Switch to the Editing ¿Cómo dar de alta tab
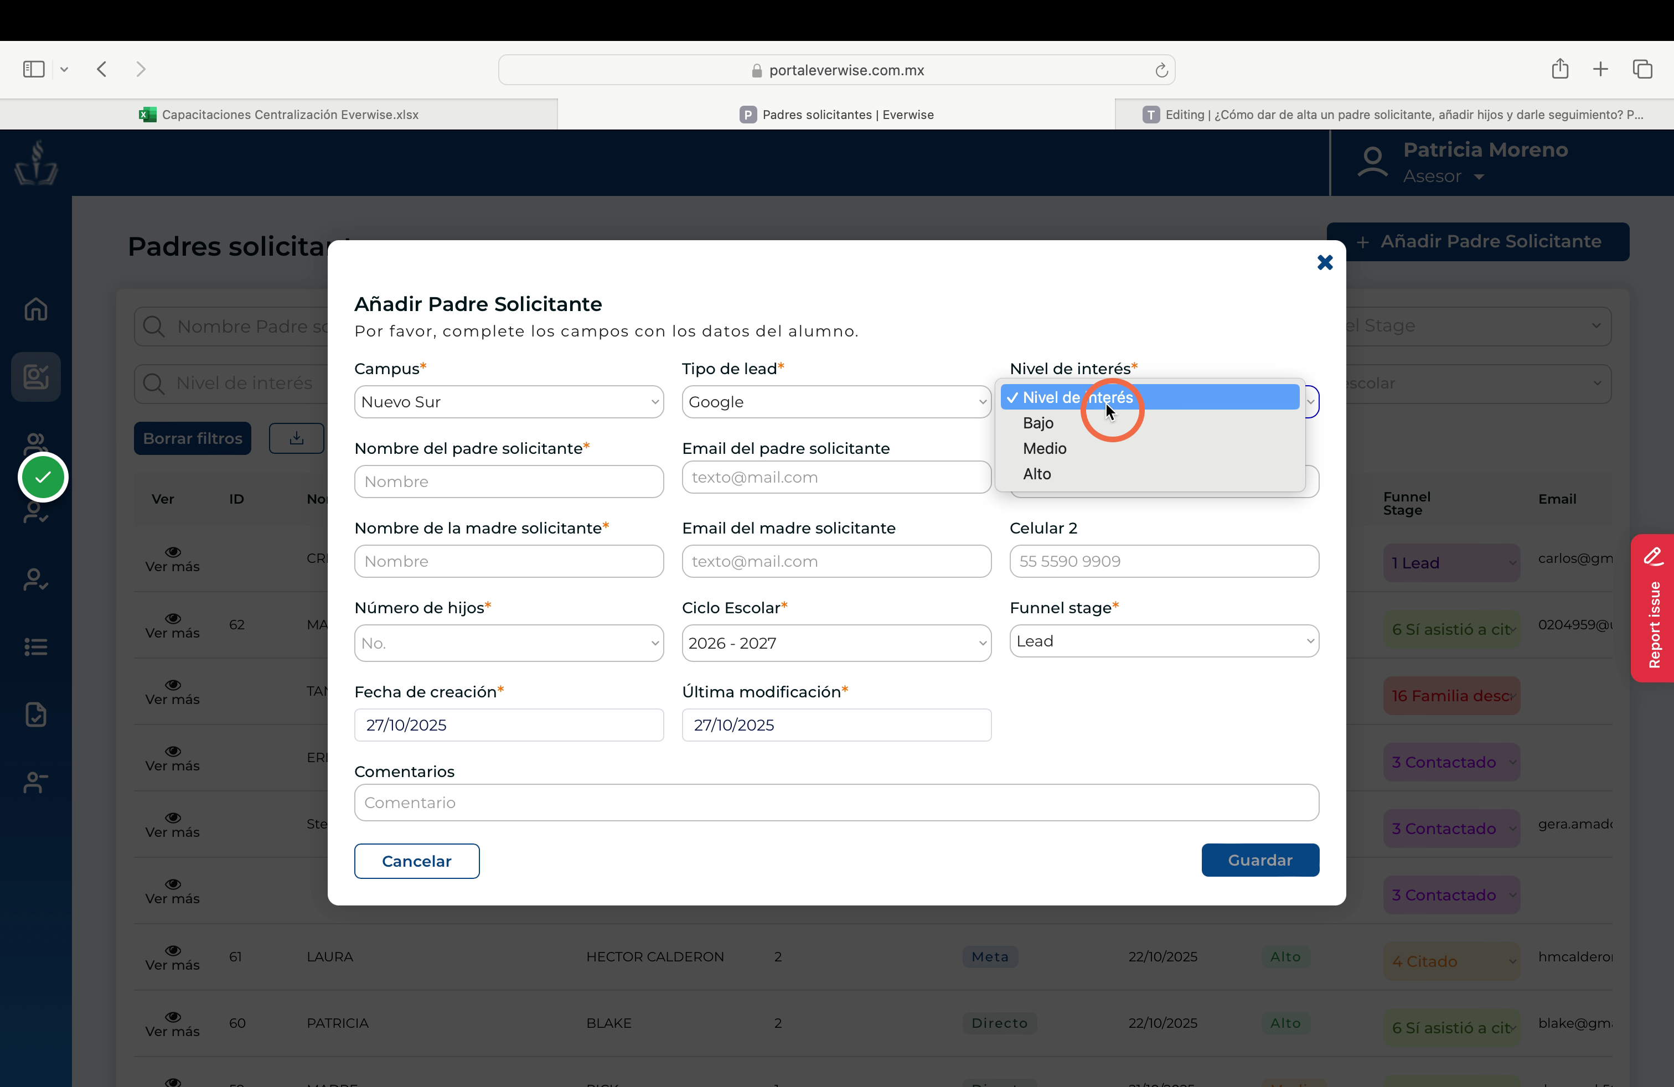Viewport: 1674px width, 1087px height. (1394, 115)
